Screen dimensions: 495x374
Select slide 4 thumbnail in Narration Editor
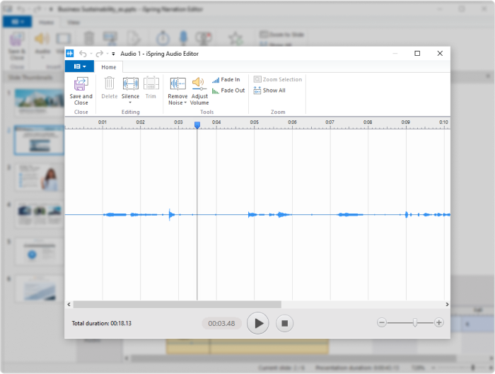[40, 215]
